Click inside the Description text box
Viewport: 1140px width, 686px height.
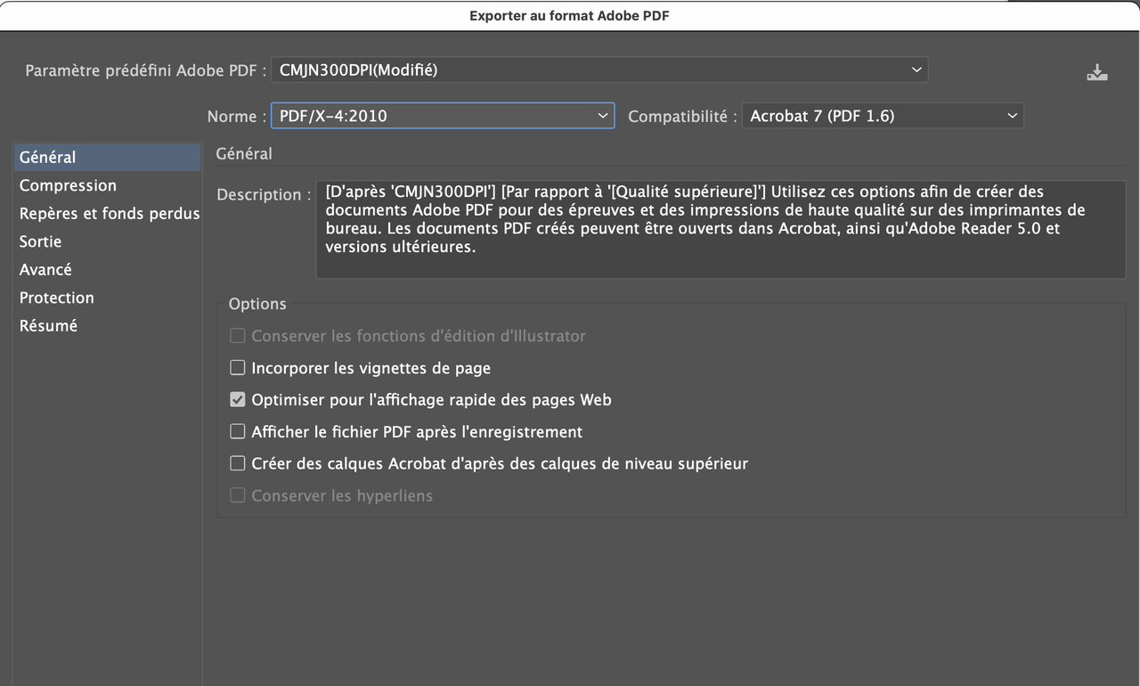pos(721,230)
